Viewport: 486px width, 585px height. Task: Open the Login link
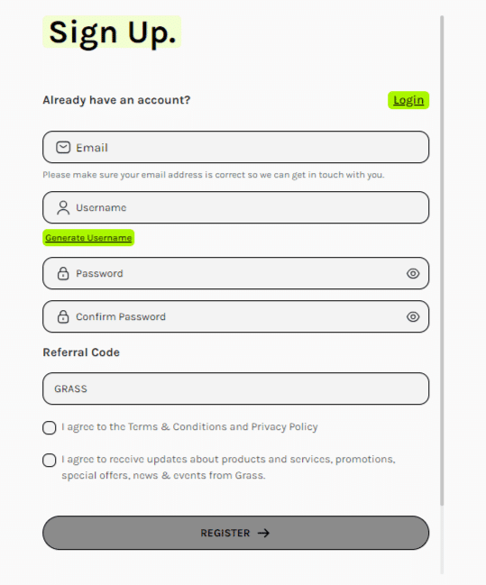click(408, 100)
